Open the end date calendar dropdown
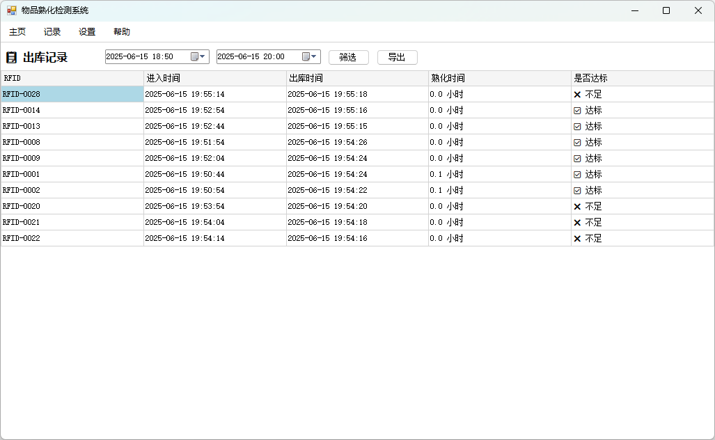The width and height of the screenshot is (715, 440). 310,57
